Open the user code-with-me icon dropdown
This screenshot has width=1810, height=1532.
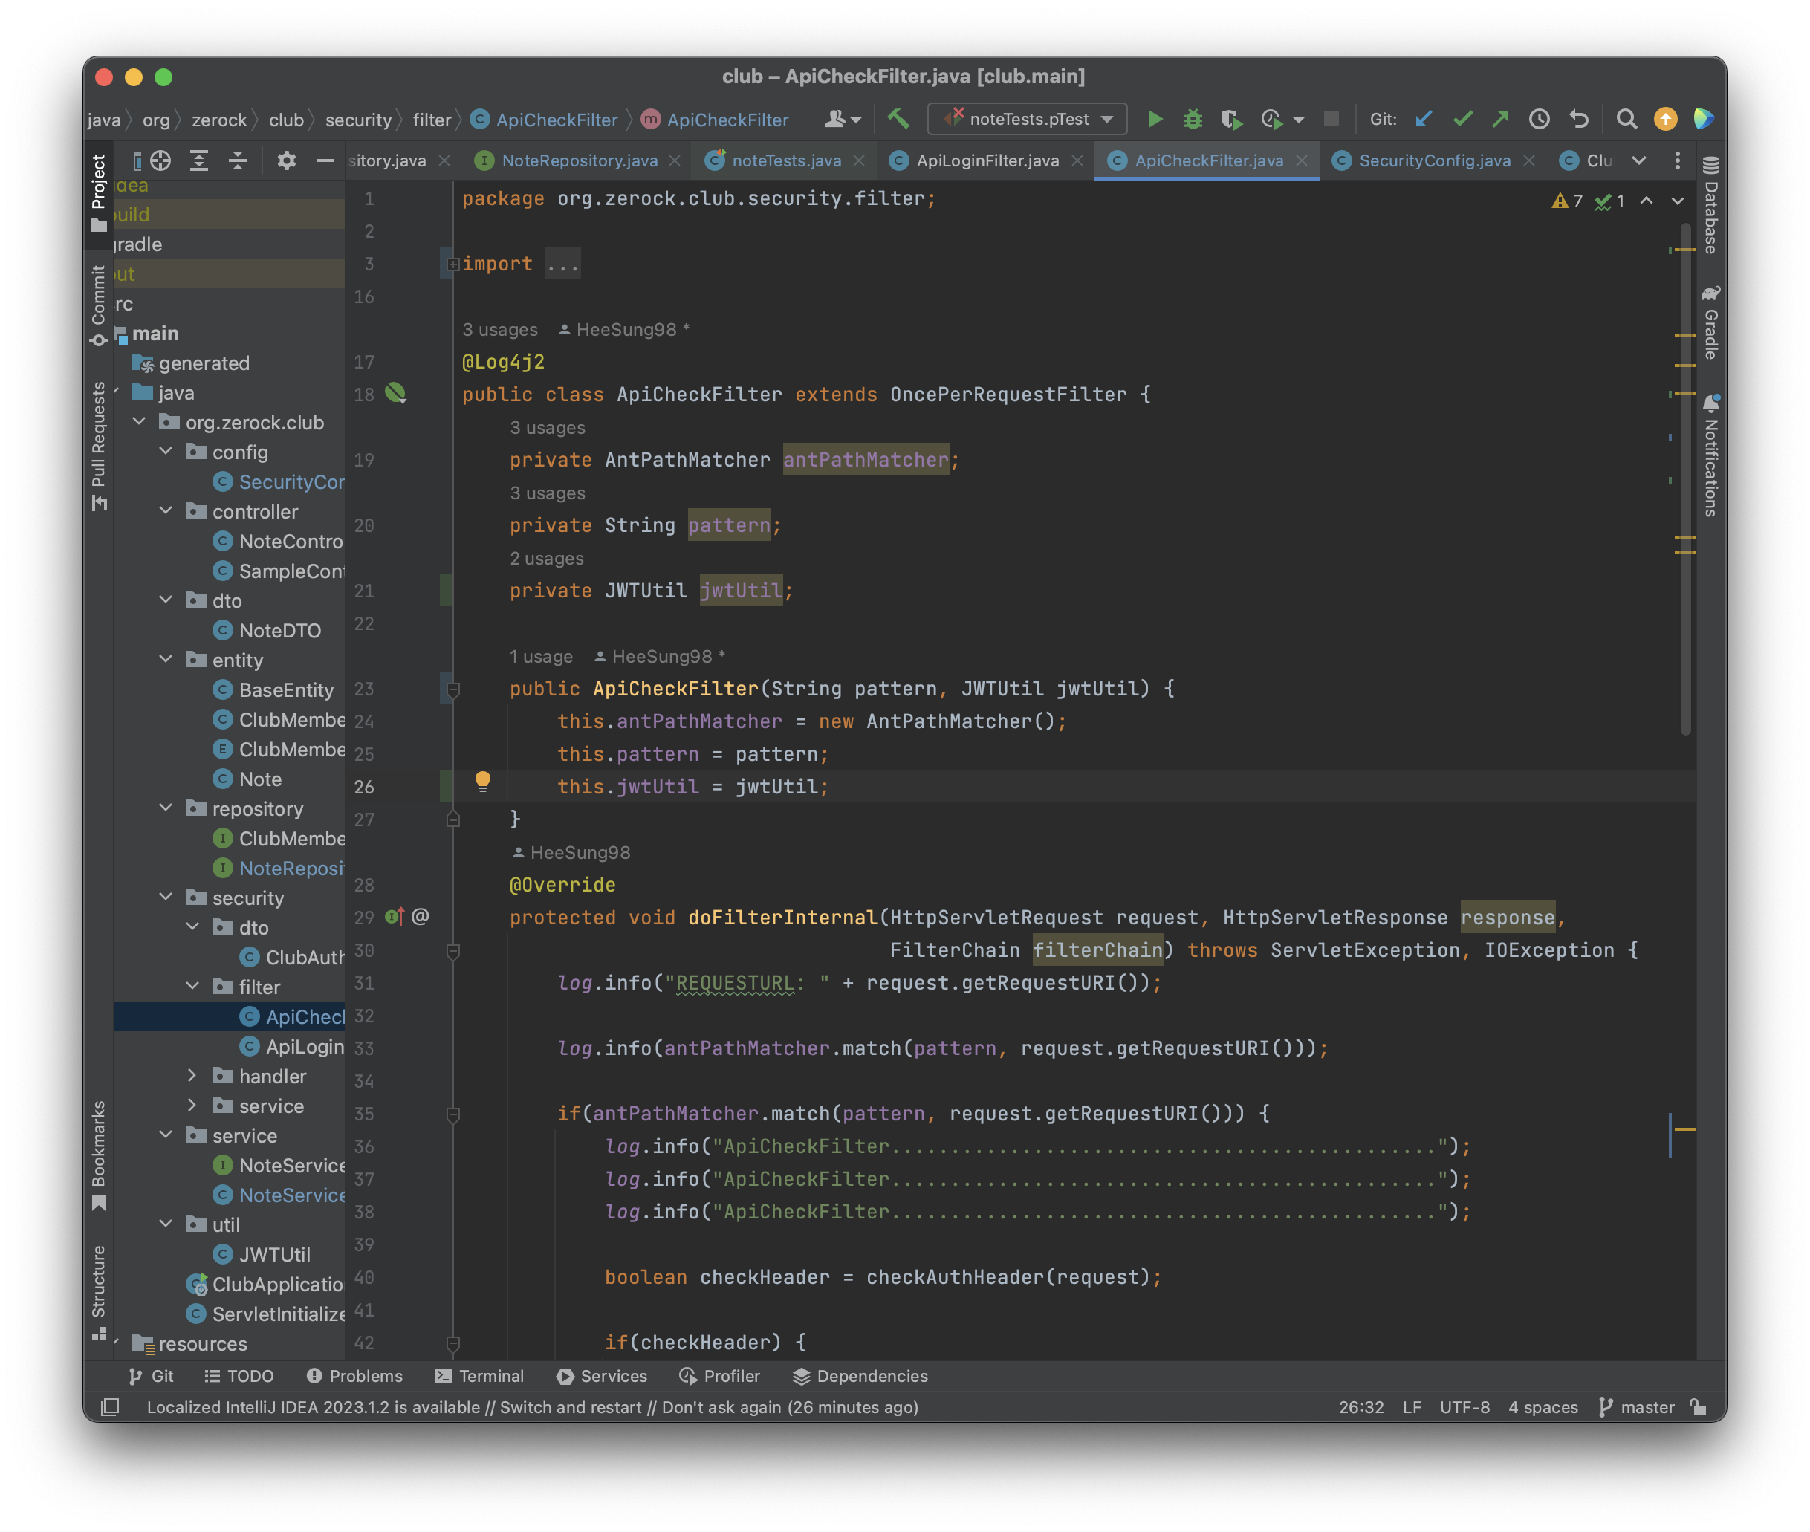coord(843,119)
